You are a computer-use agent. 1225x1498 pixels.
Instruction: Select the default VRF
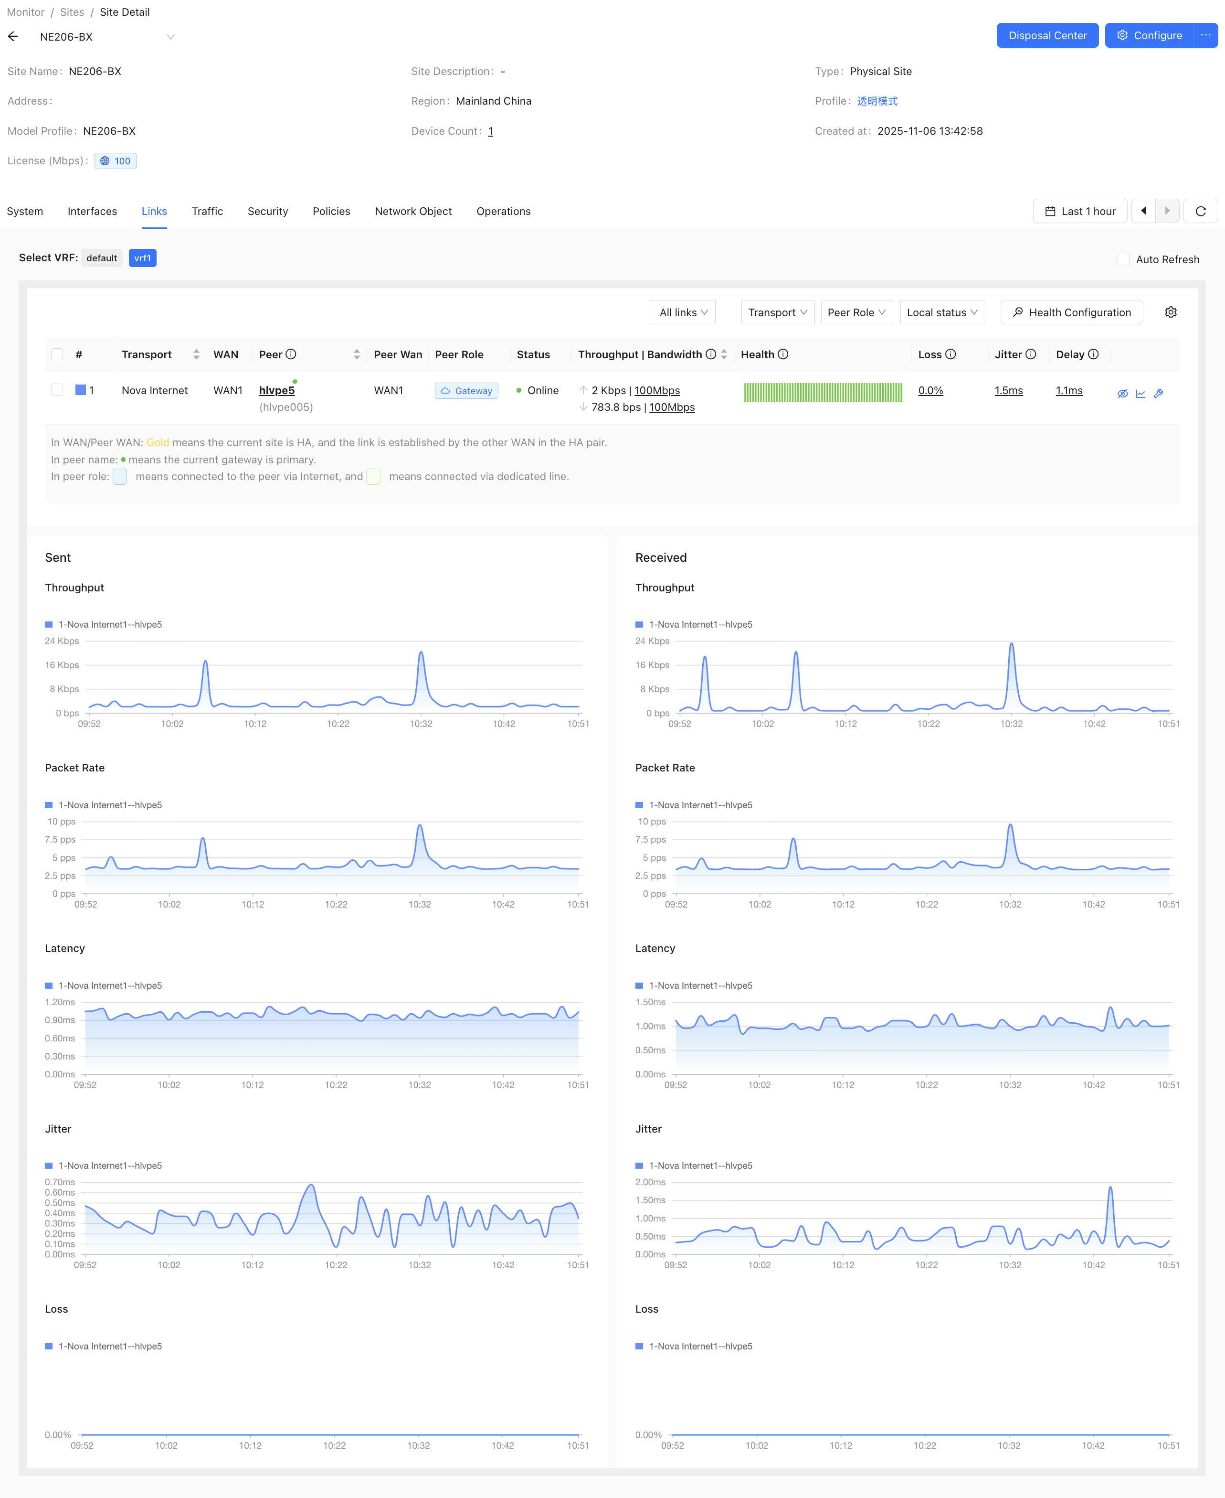[x=102, y=258]
